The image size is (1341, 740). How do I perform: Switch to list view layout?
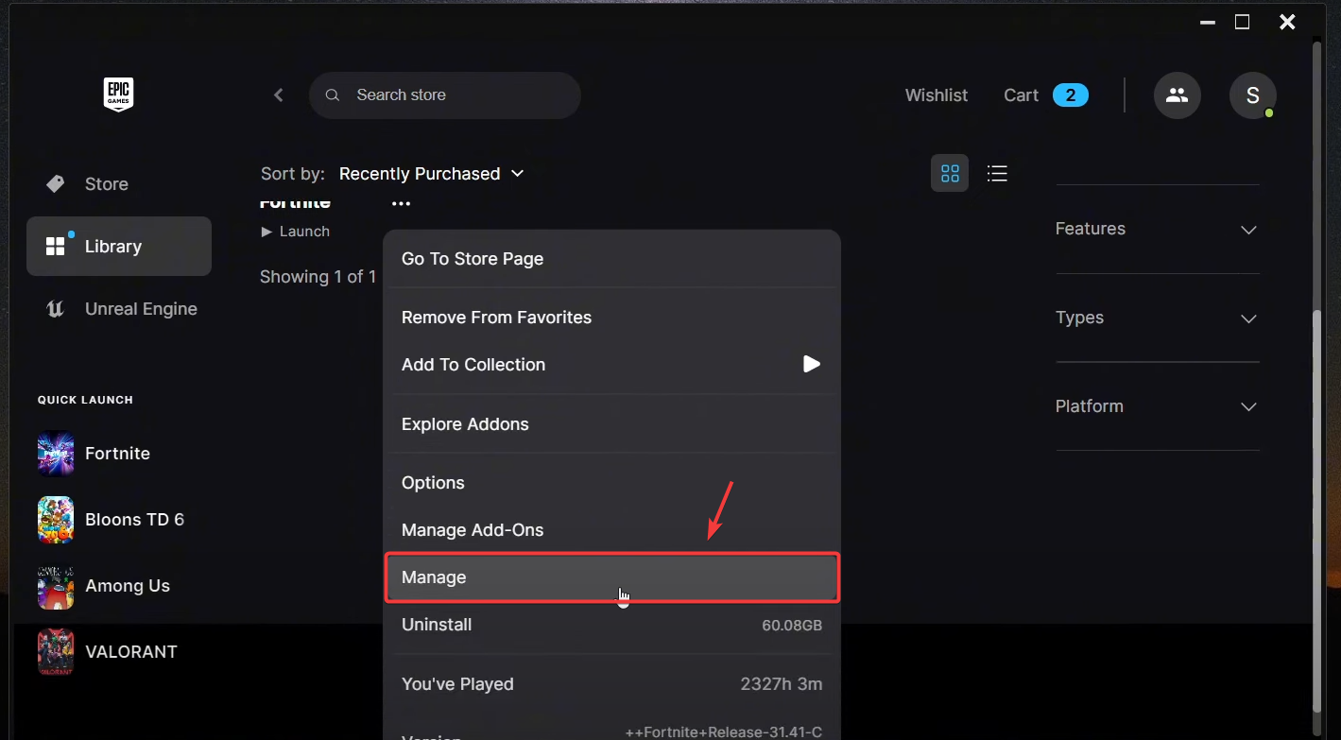pos(997,173)
